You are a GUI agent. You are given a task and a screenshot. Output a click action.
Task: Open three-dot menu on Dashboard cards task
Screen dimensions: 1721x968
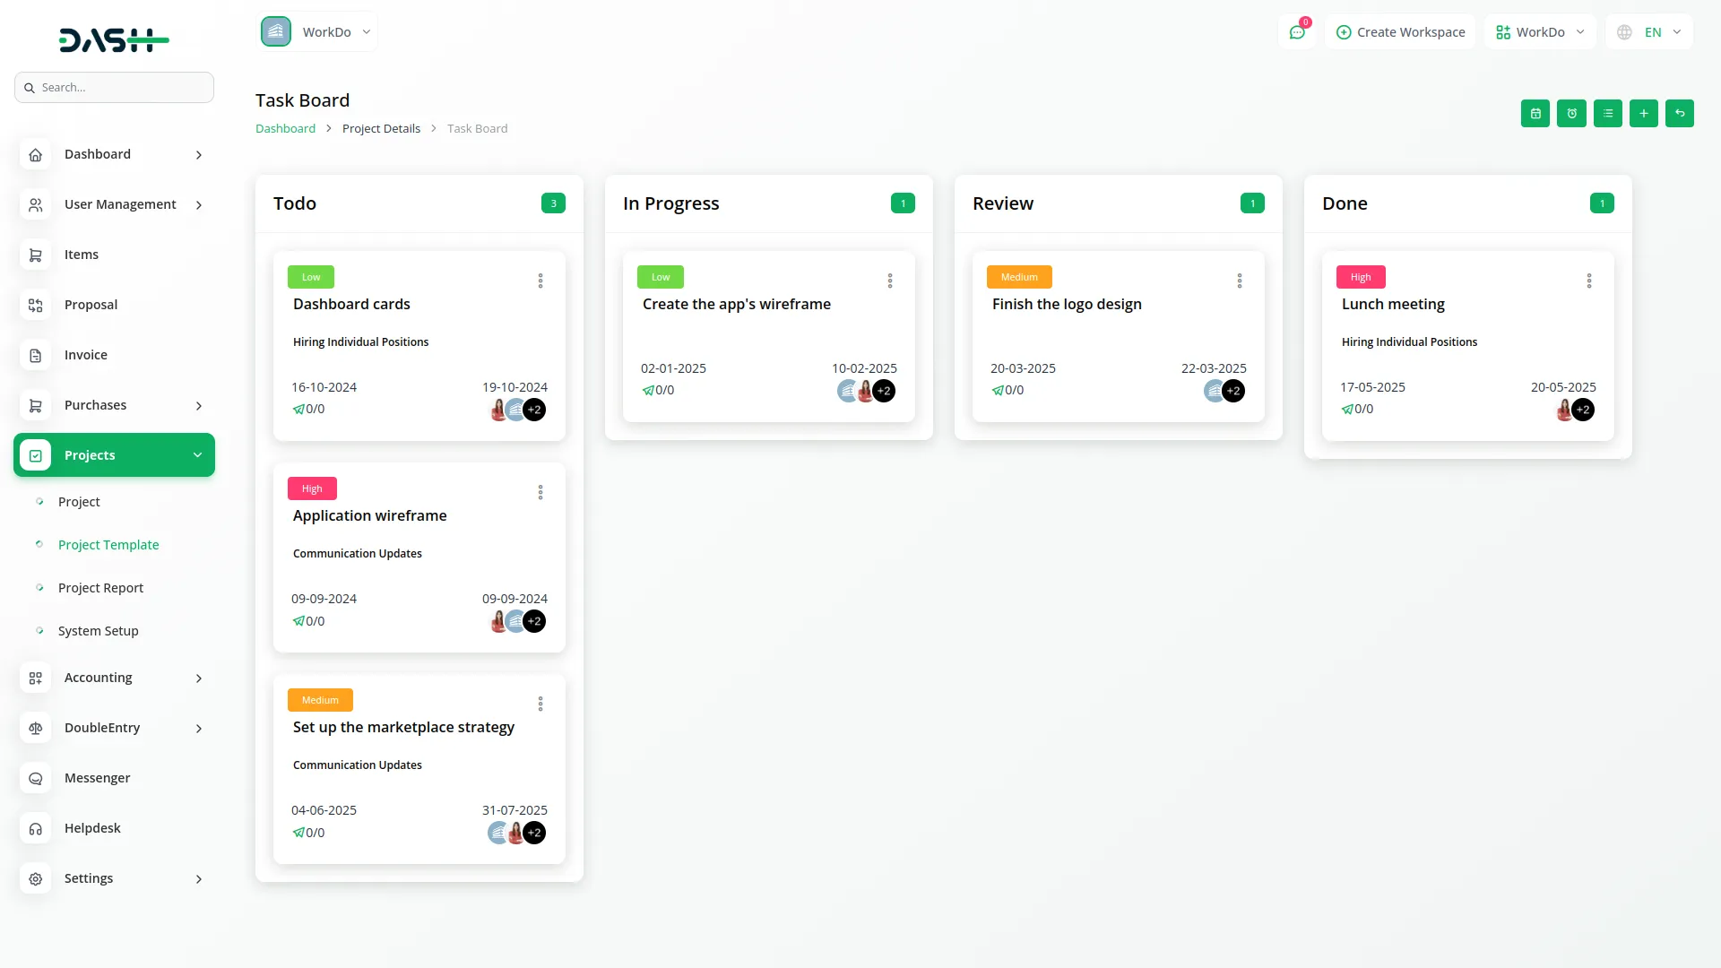pyautogui.click(x=541, y=281)
